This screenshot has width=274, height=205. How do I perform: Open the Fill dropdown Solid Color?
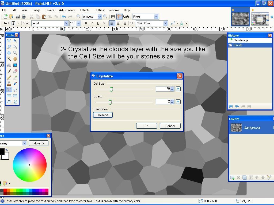coord(152,23)
